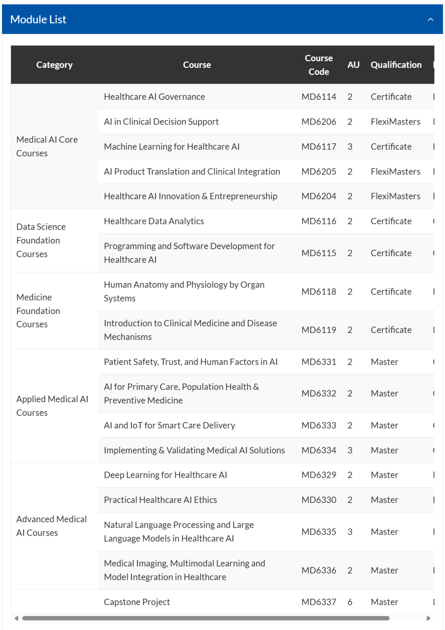Viewport: 445px width, 630px height.
Task: Select the Healthcare AI Governance course row
Action: pyautogui.click(x=154, y=97)
